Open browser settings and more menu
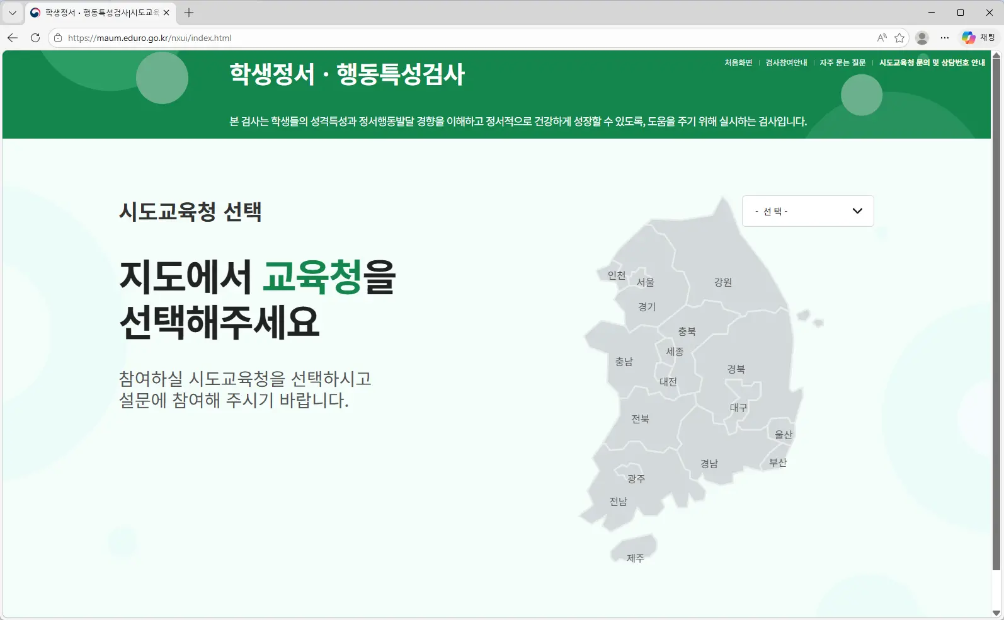 click(945, 38)
